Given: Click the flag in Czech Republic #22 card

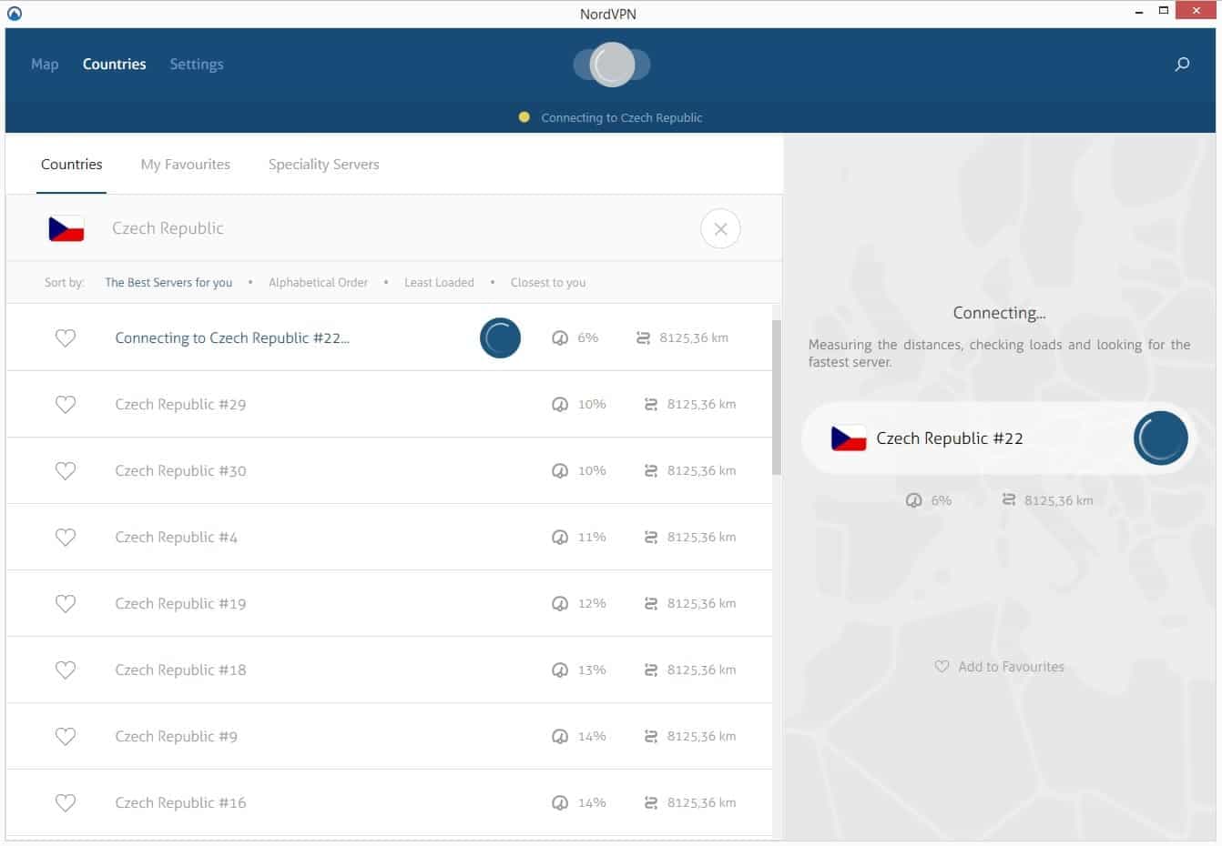Looking at the screenshot, I should pyautogui.click(x=849, y=438).
